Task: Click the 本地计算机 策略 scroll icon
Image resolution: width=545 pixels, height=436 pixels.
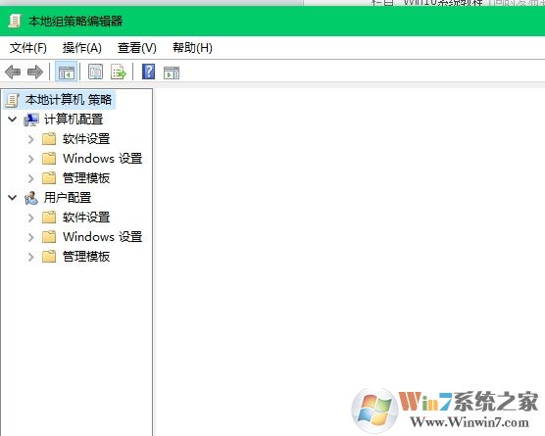Action: point(13,100)
